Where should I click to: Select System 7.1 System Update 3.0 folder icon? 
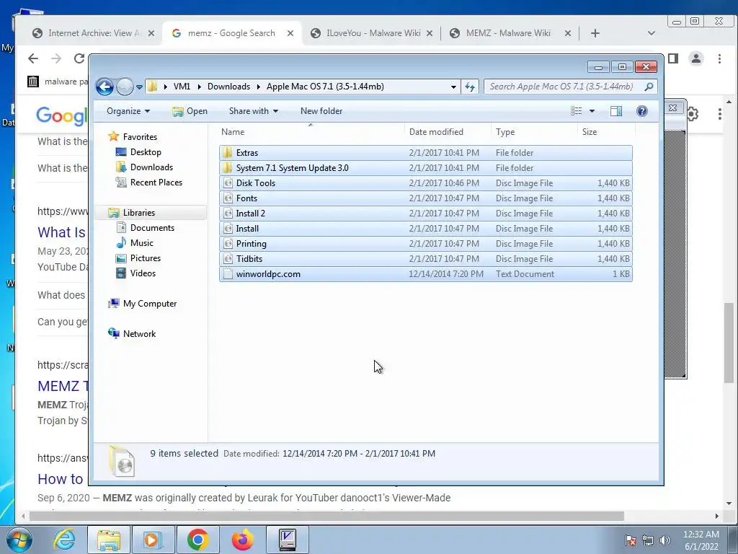click(228, 167)
